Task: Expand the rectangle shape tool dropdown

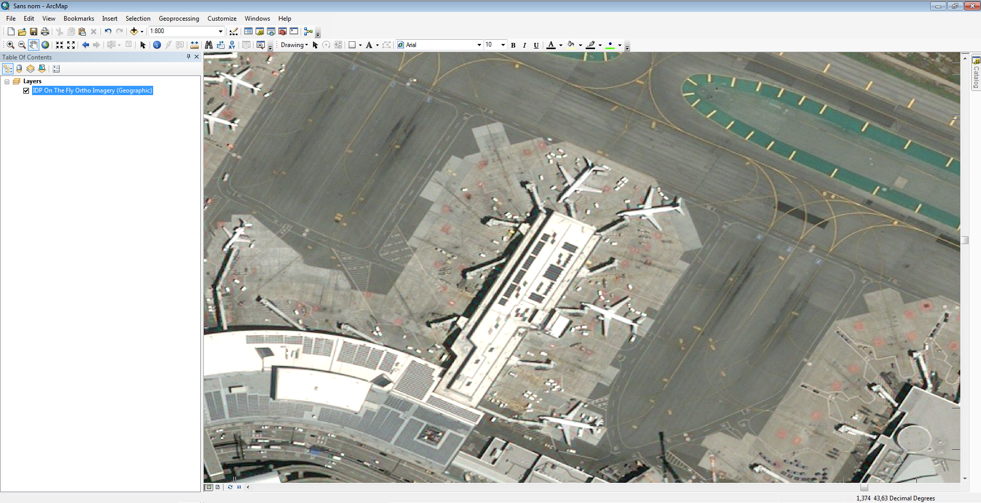Action: (x=360, y=45)
